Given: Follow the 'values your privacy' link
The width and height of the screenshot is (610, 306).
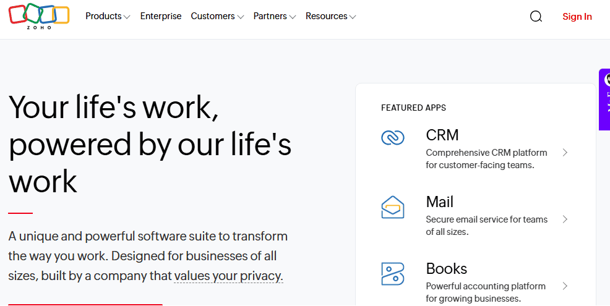Looking at the screenshot, I should 228,276.
